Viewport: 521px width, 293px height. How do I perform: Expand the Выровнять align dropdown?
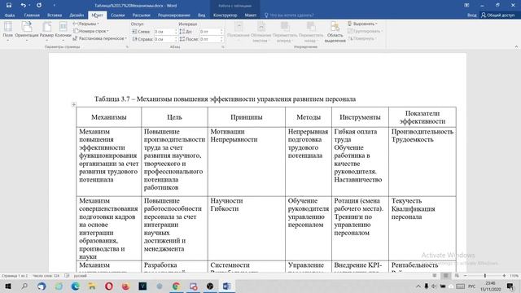362,24
